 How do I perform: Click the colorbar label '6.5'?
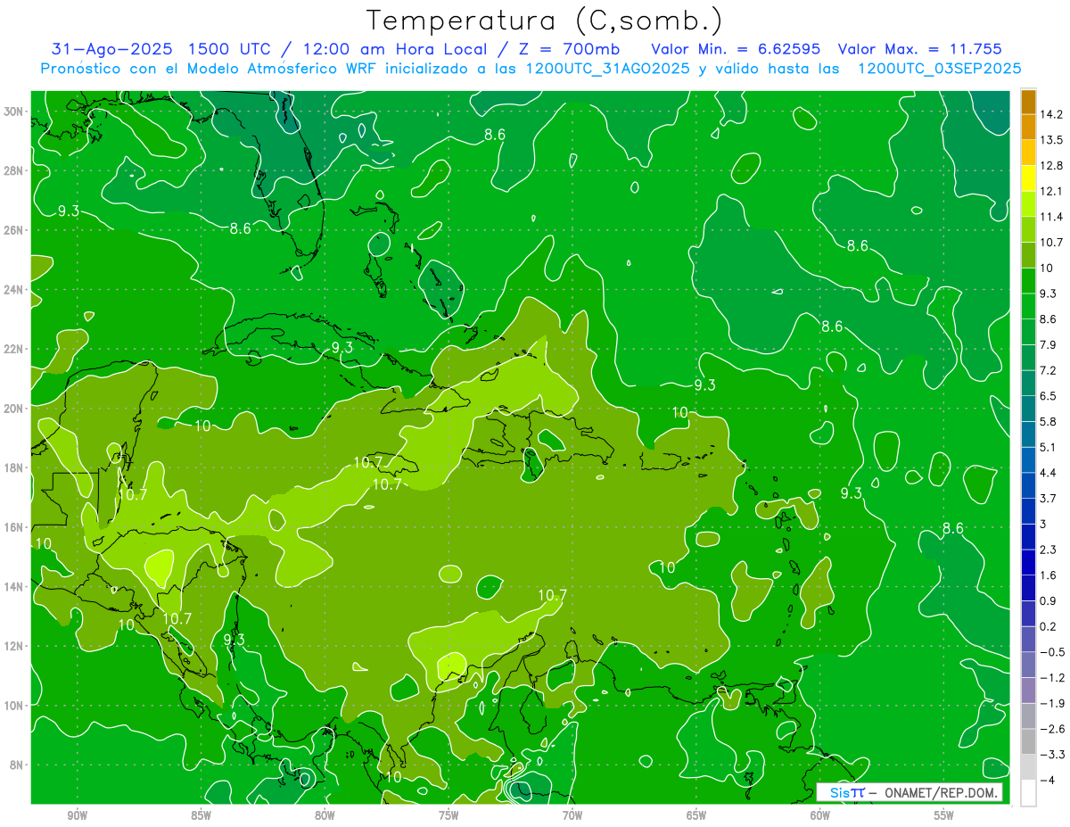1049,395
